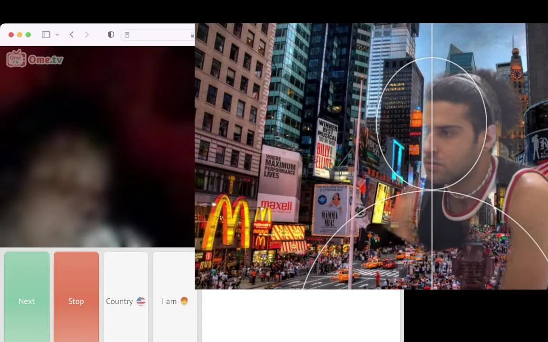This screenshot has height=342, width=548.
Task: Click the white chat message area
Action: pos(301,315)
